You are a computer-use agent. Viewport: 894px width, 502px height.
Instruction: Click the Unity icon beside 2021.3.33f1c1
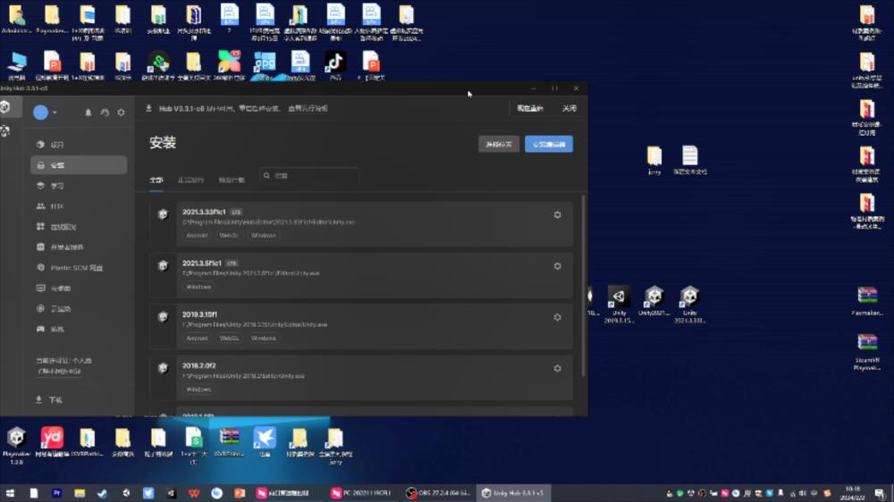[163, 214]
